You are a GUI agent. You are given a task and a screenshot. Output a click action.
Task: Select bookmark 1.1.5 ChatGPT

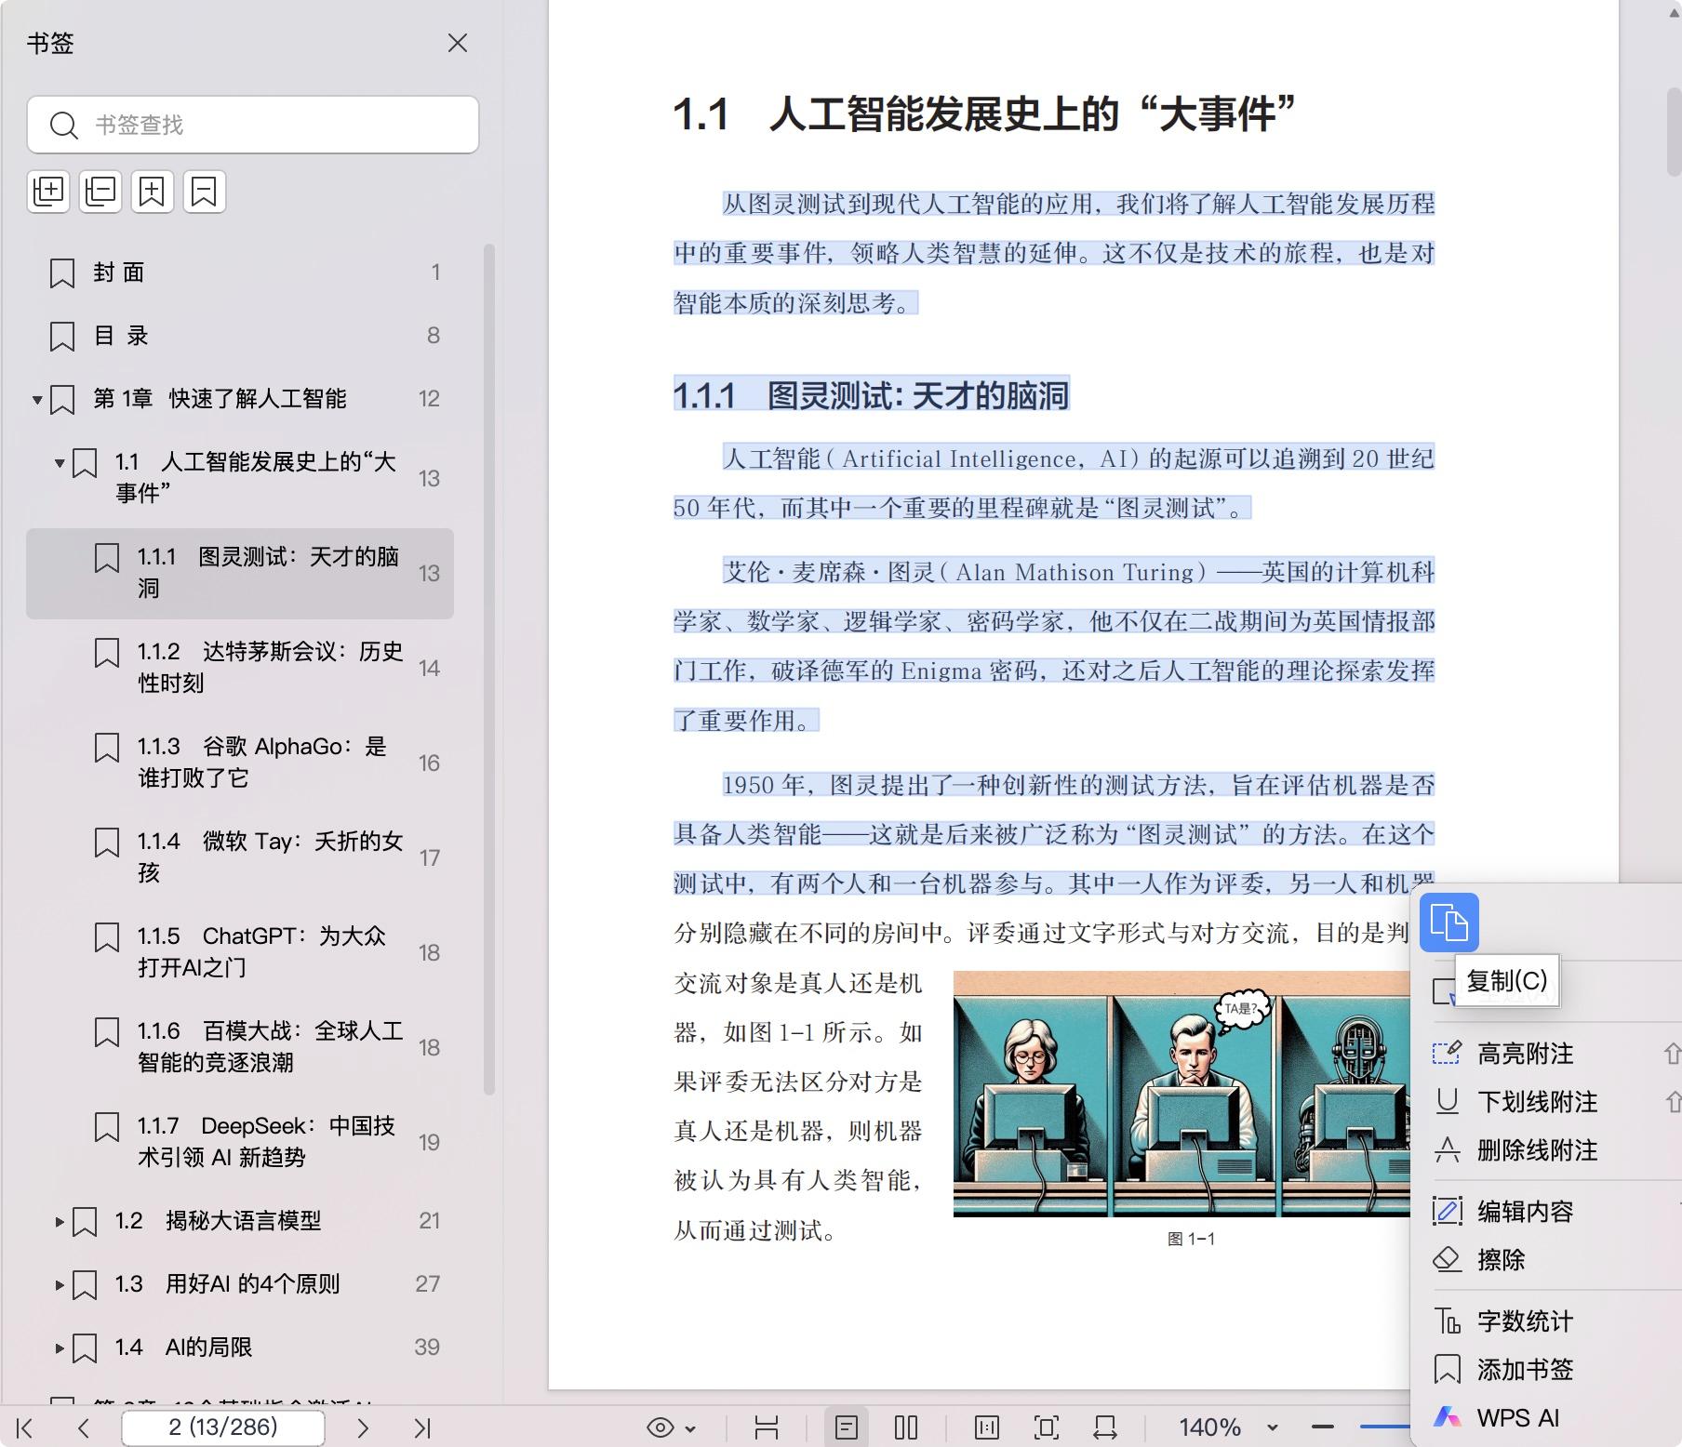click(x=240, y=952)
